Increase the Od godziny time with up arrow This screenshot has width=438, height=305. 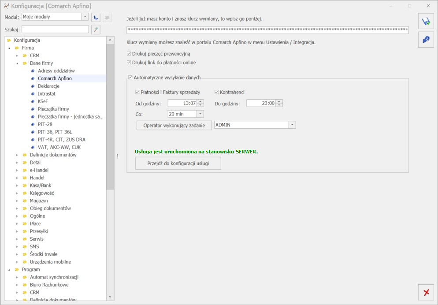tap(200, 101)
